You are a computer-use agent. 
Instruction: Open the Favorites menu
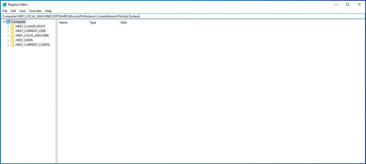pyautogui.click(x=35, y=11)
